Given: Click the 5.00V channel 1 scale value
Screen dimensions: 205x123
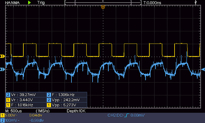Looking at the screenshot, I should (11, 115).
